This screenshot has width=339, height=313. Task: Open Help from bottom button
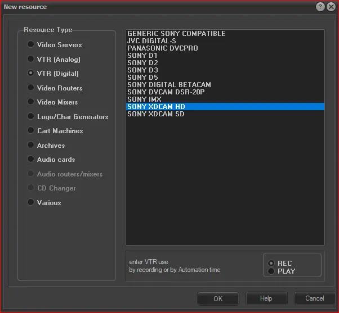[266, 298]
